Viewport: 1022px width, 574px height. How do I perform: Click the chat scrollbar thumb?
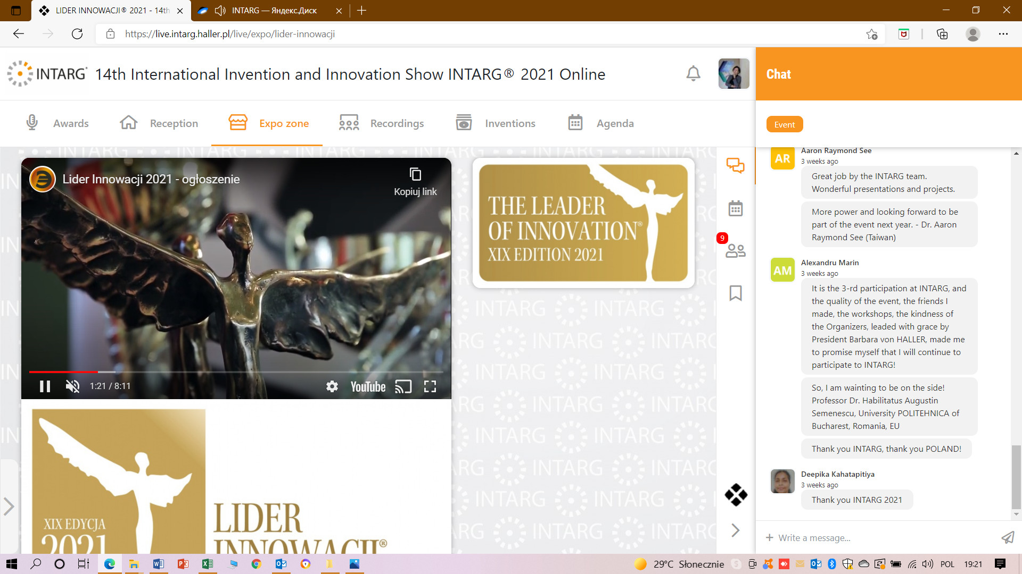click(1016, 477)
